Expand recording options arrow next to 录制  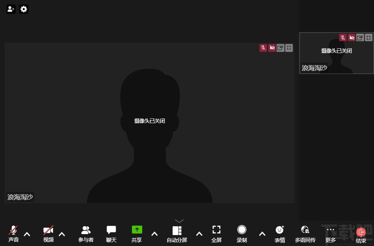point(262,234)
